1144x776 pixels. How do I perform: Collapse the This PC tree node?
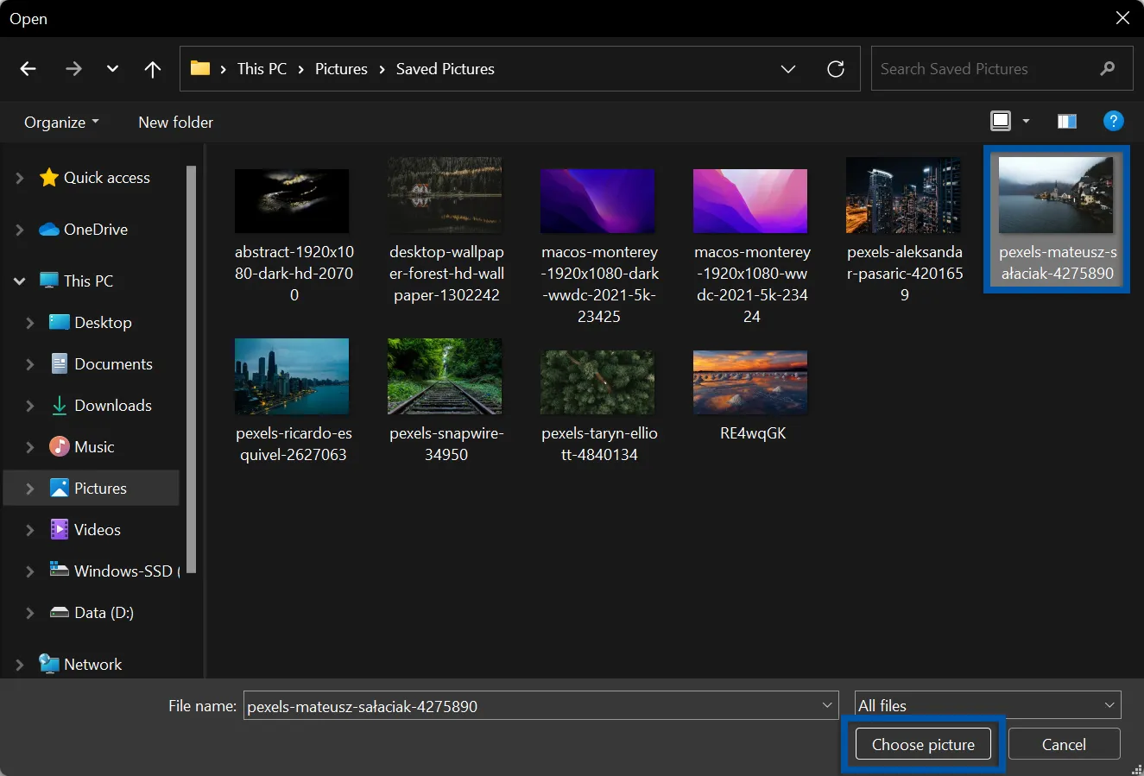click(20, 281)
